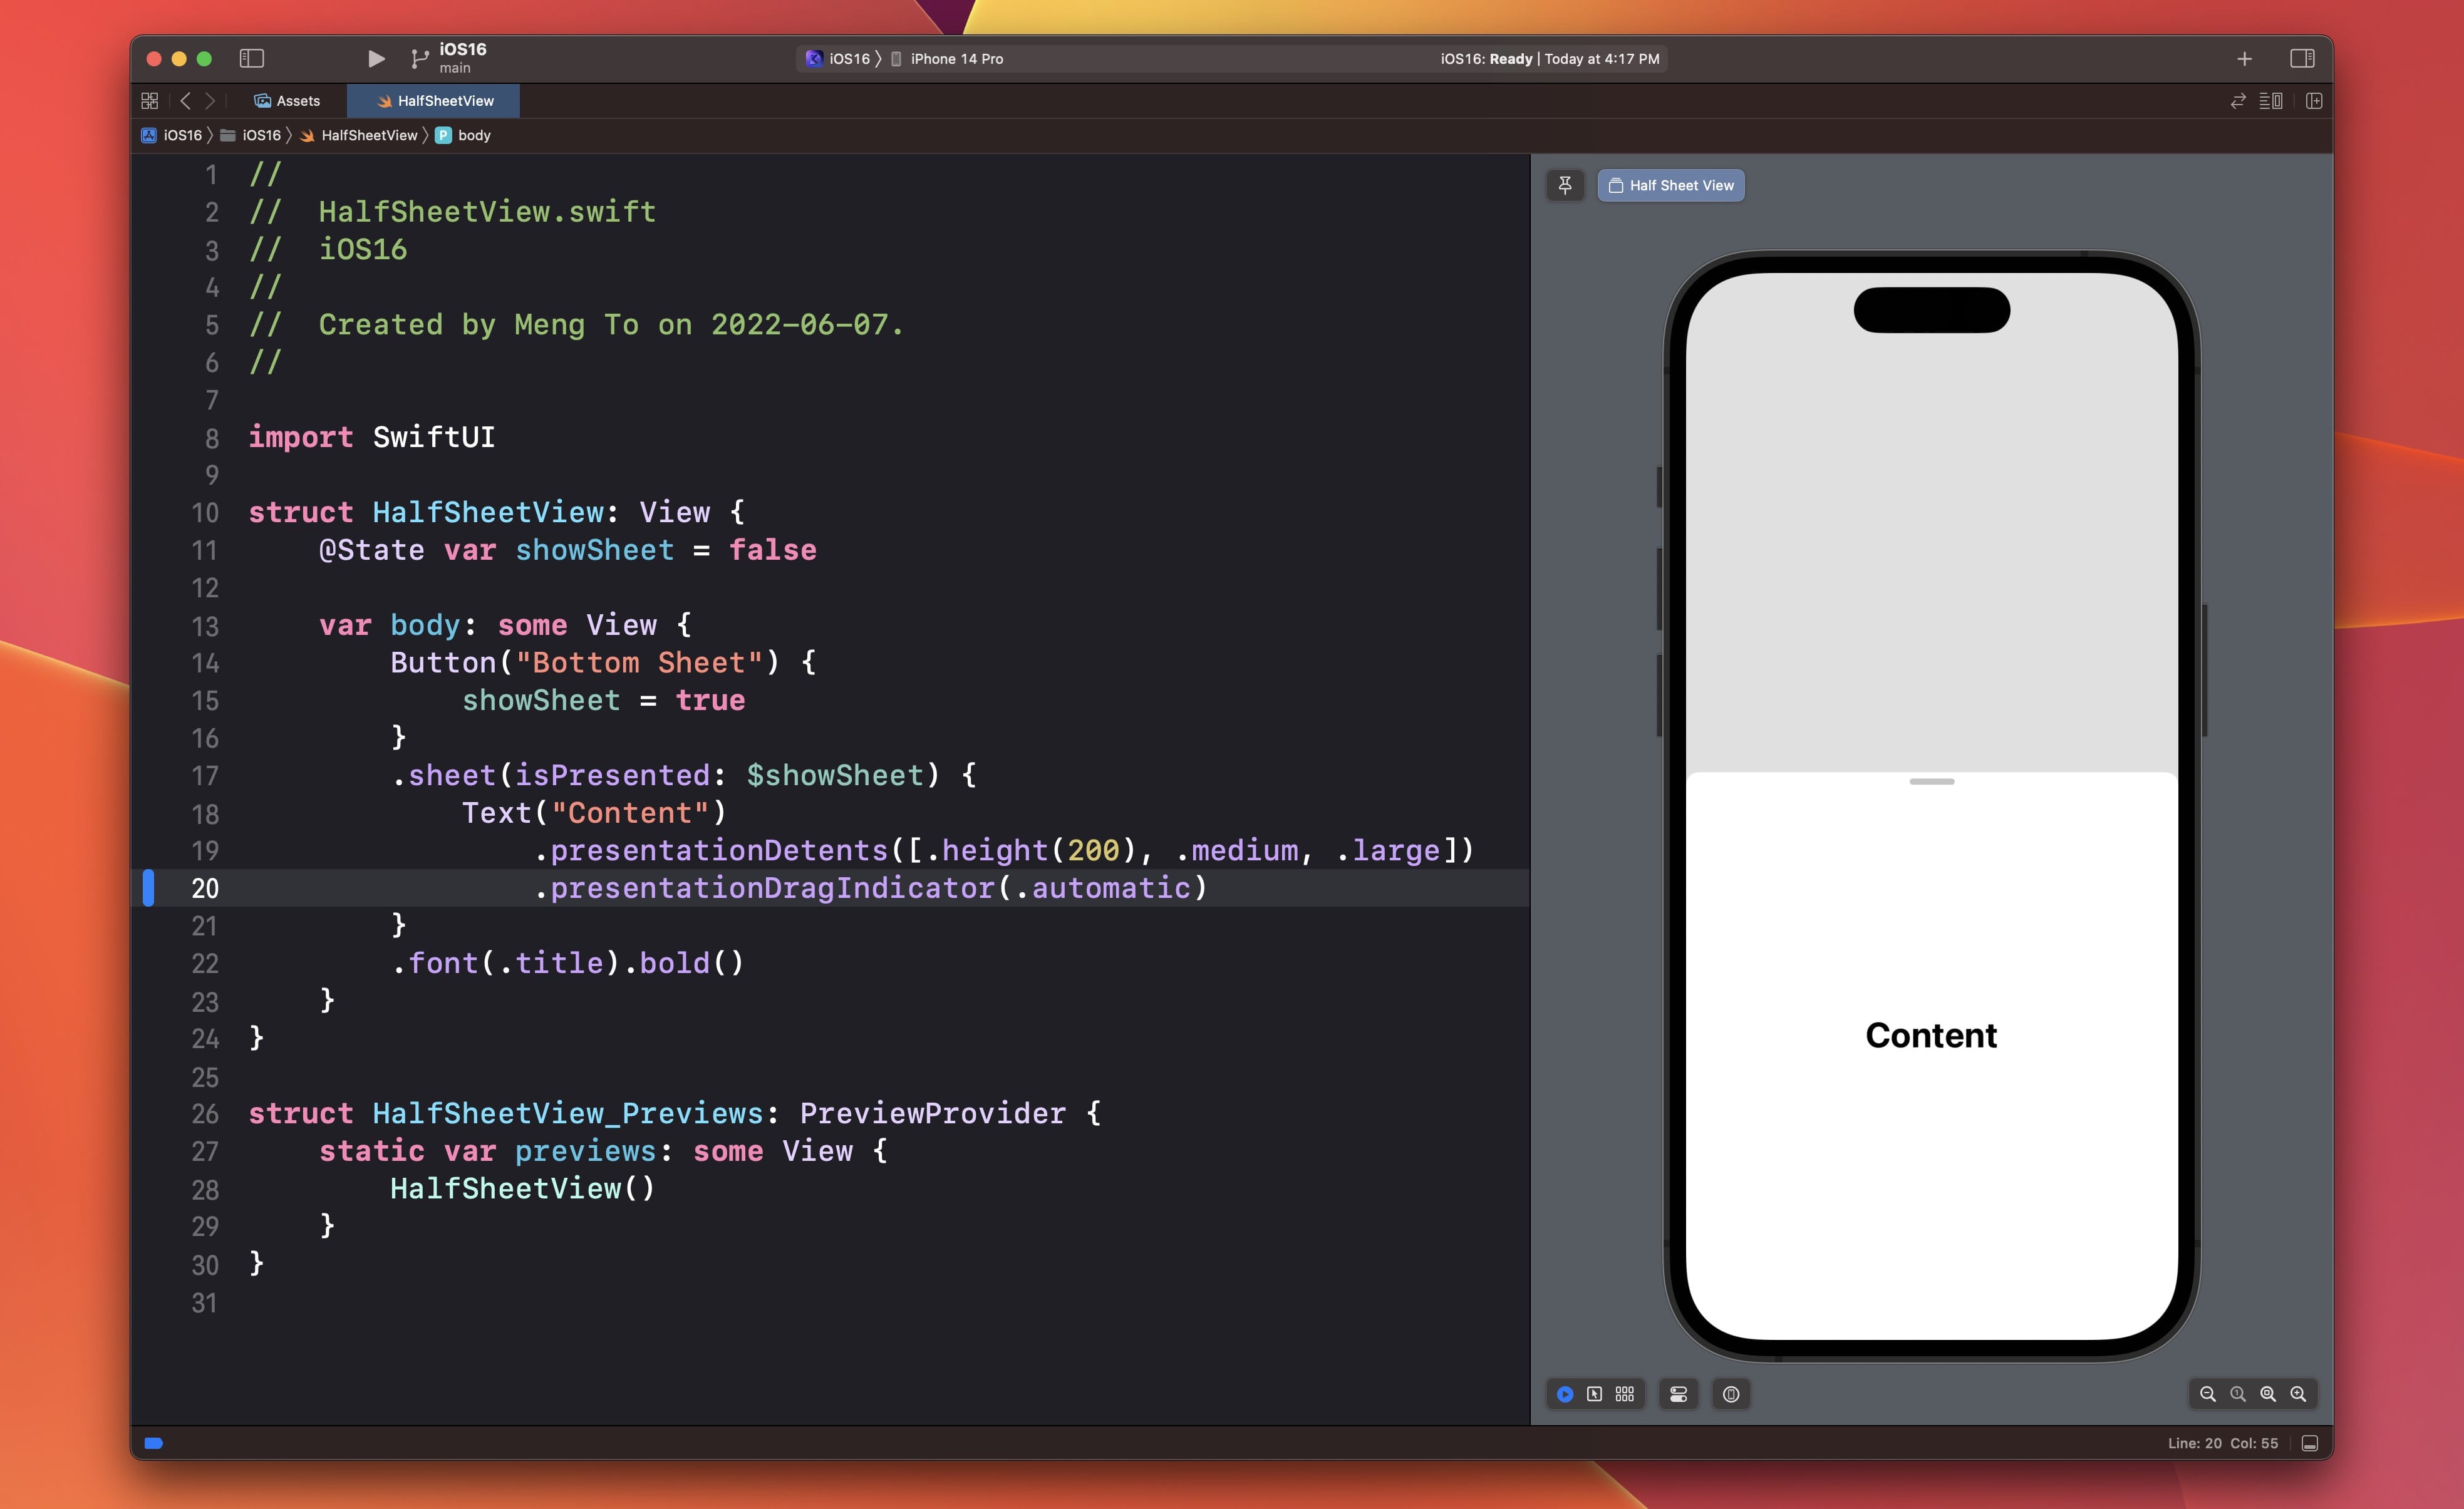Screen dimensions: 2464x1509
Task: Toggle the left navigator sidebar
Action: tap(252, 59)
